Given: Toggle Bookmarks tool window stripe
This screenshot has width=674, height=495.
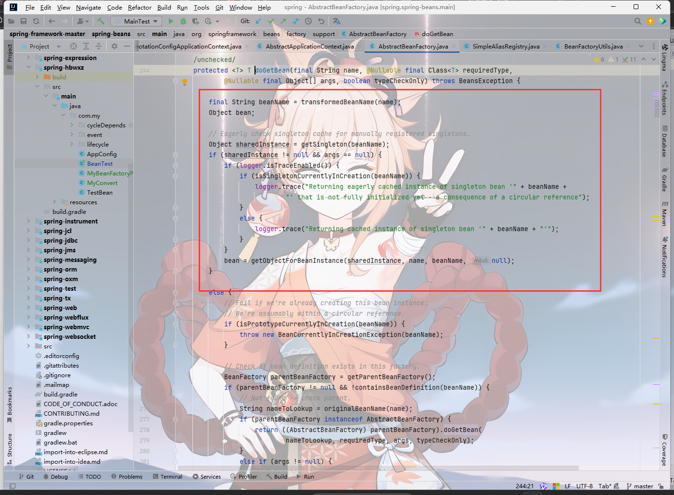Looking at the screenshot, I should 9,405.
